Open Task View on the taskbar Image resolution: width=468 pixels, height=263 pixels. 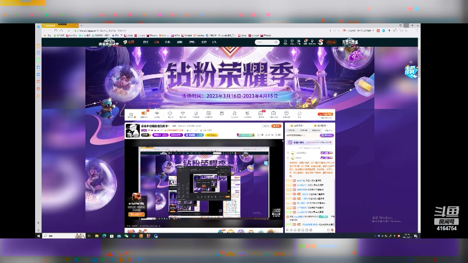[89, 236]
